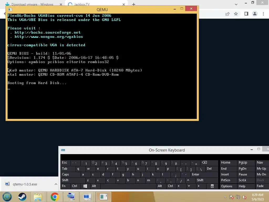Click the On-Screen Keyboard title bar icon
The width and height of the screenshot is (269, 202).
click(63, 150)
